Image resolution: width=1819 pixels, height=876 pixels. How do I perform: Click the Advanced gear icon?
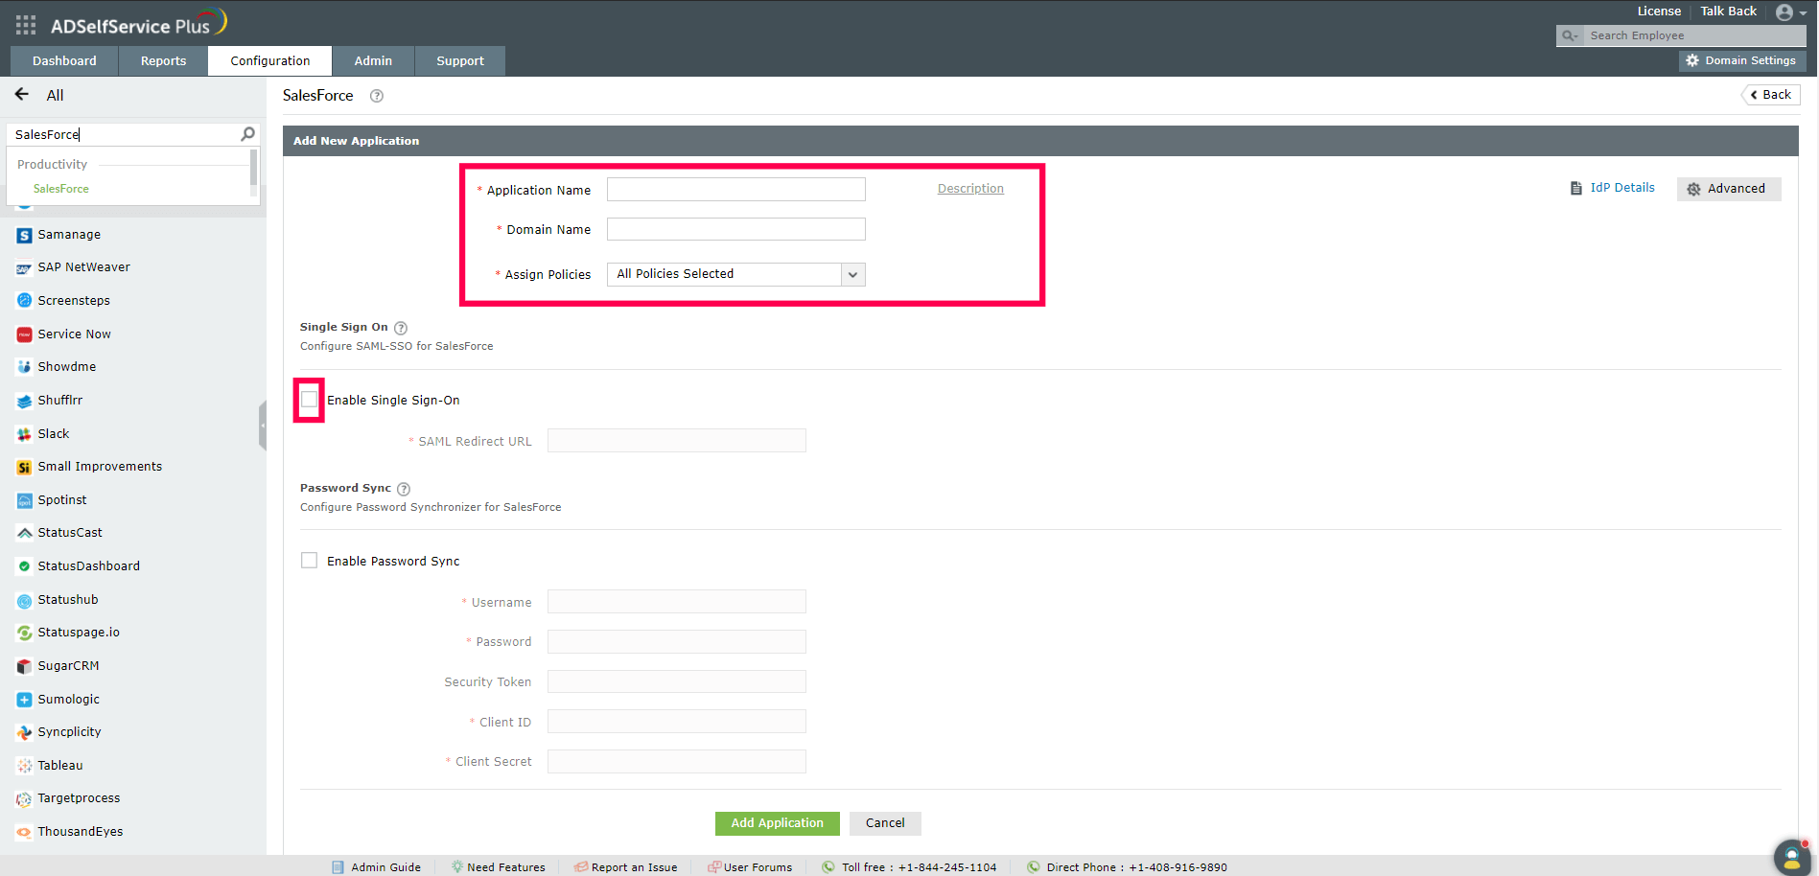point(1693,189)
